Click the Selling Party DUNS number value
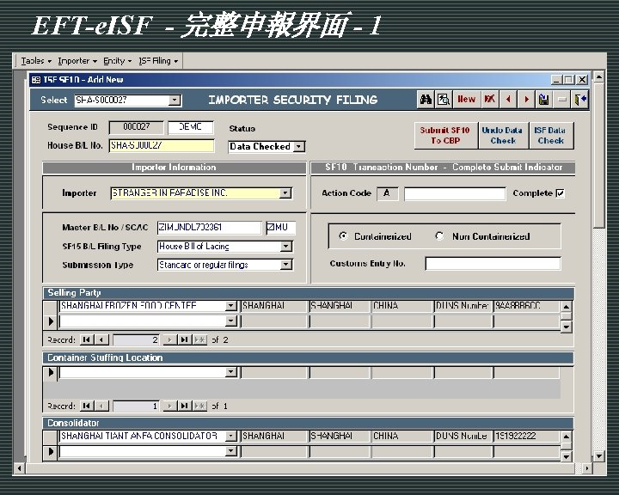This screenshot has height=495, width=619. (527, 306)
